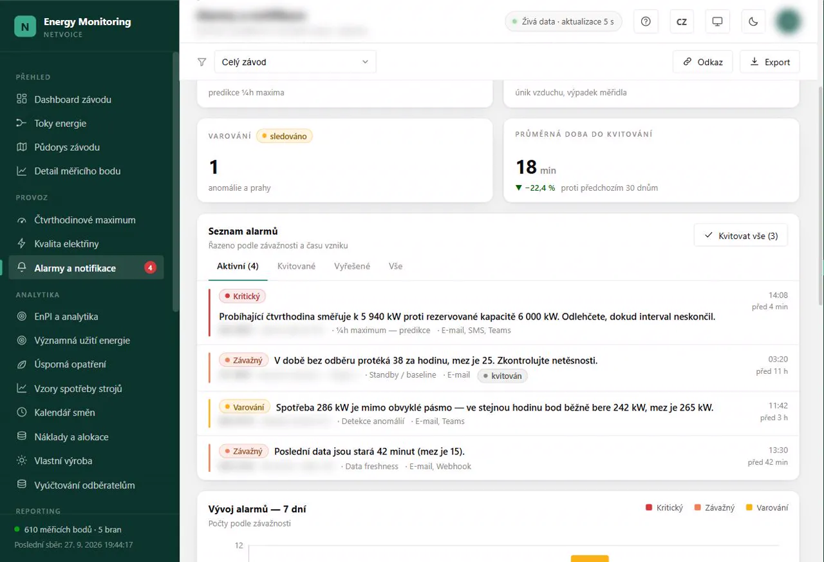Click the filter funnel icon
The width and height of the screenshot is (824, 562).
[x=202, y=62]
